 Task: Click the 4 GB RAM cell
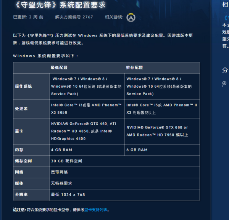(87, 150)
